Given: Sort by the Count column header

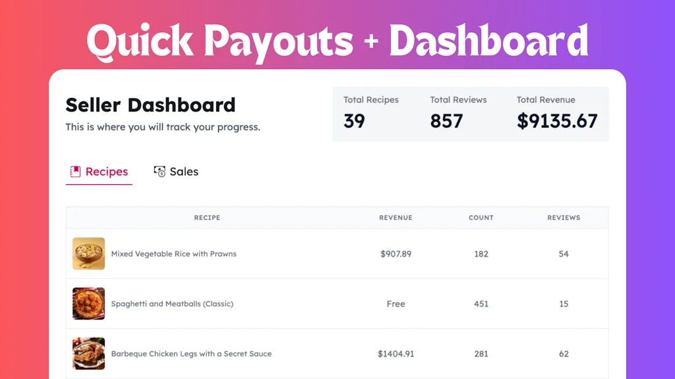Looking at the screenshot, I should coord(481,218).
